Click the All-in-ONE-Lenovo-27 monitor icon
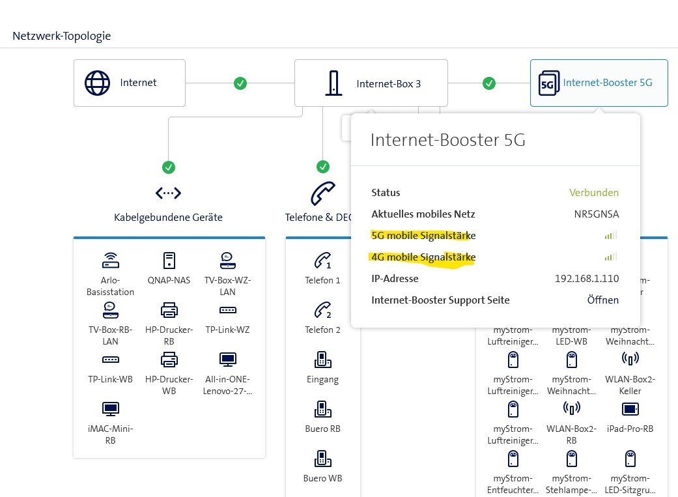This screenshot has height=497, width=678. tap(227, 360)
